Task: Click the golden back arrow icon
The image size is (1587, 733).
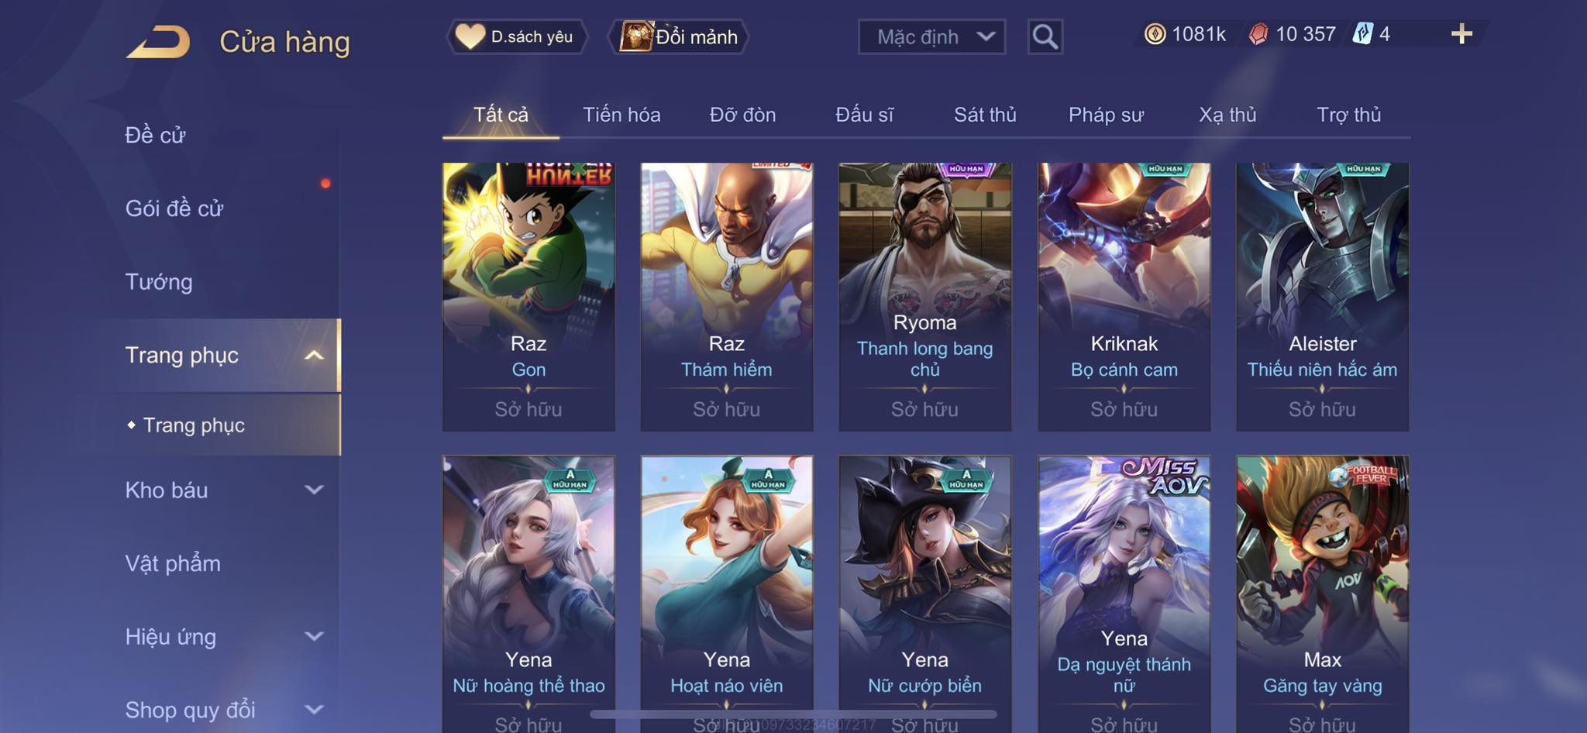Action: (x=158, y=42)
